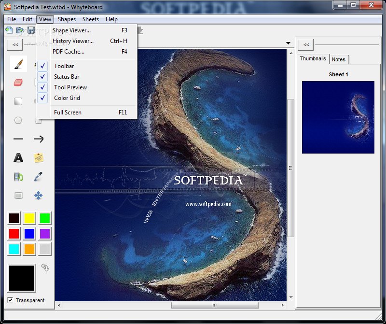Image resolution: width=386 pixels, height=324 pixels.
Task: Pick the red color swatch
Action: coord(14,234)
